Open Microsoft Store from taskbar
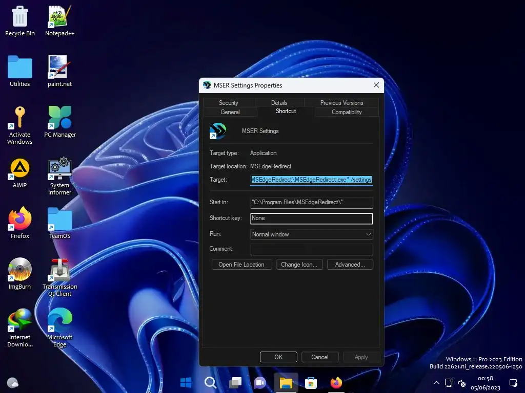The height and width of the screenshot is (393, 525). (311, 382)
